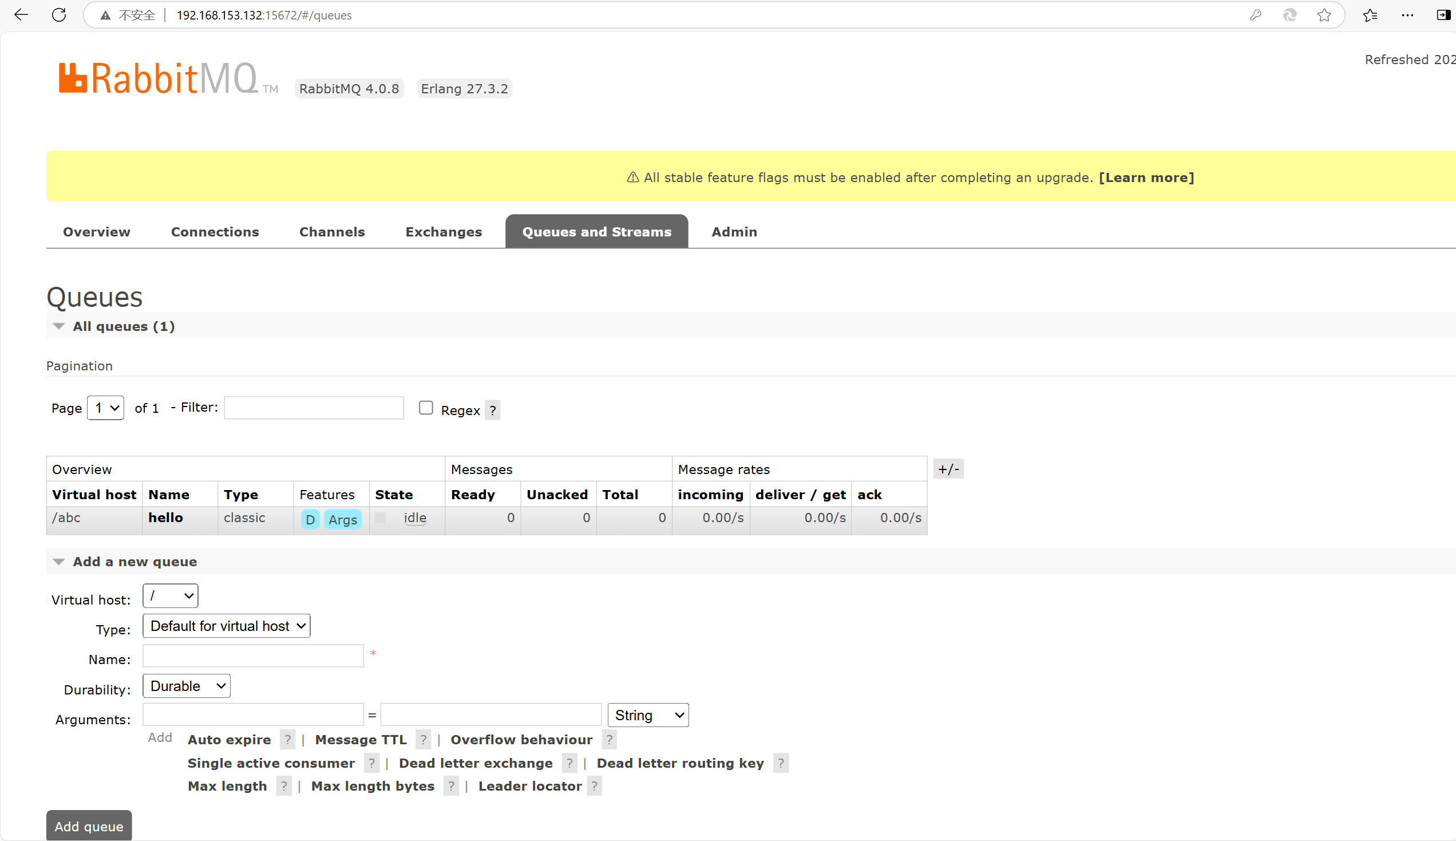
Task: Click the Dead letter exchange help icon
Action: [569, 763]
